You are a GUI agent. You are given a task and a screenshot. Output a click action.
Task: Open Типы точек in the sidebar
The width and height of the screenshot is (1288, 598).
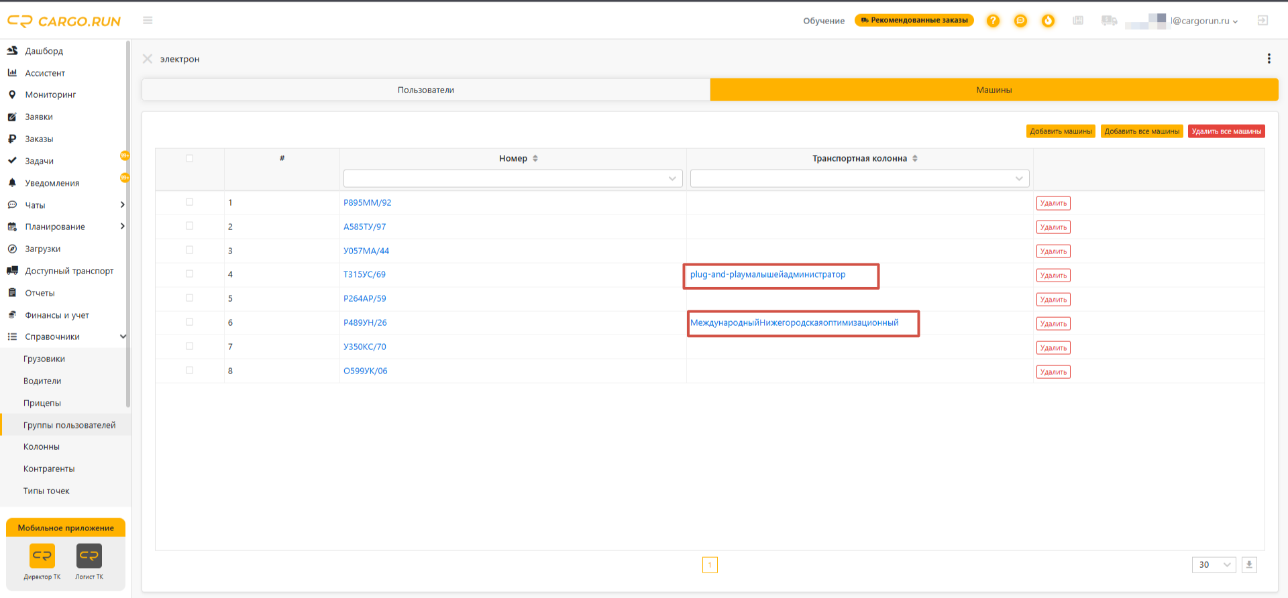tap(46, 491)
